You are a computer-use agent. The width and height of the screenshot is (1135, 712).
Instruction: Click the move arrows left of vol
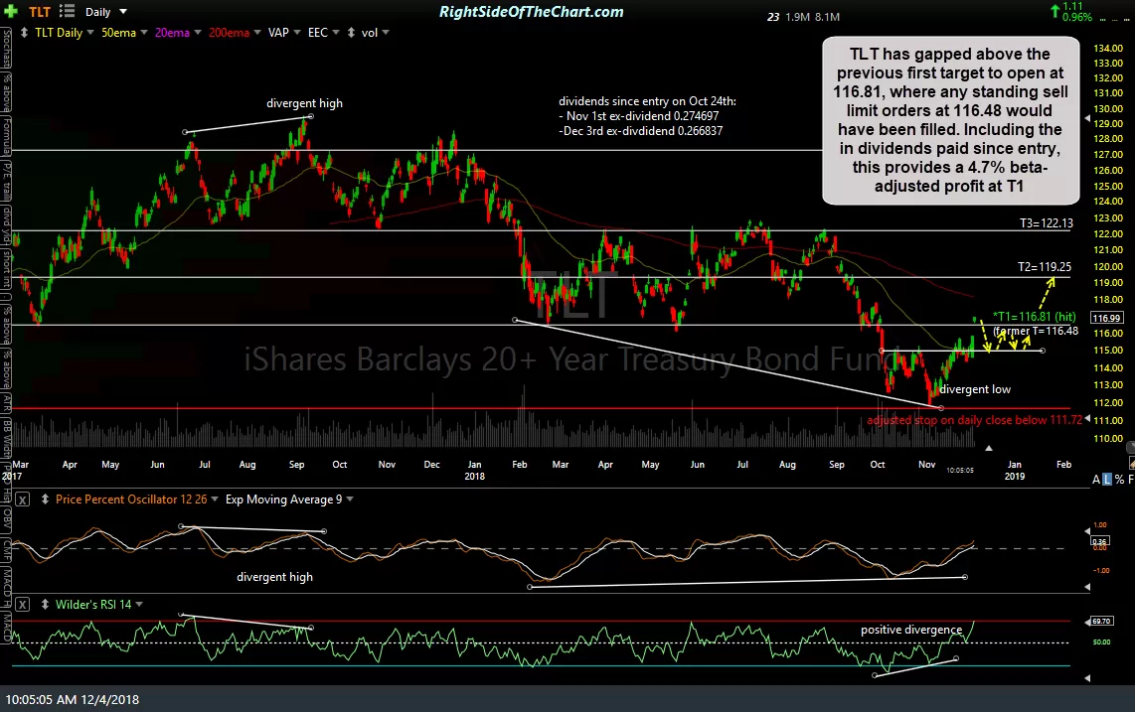[x=351, y=33]
